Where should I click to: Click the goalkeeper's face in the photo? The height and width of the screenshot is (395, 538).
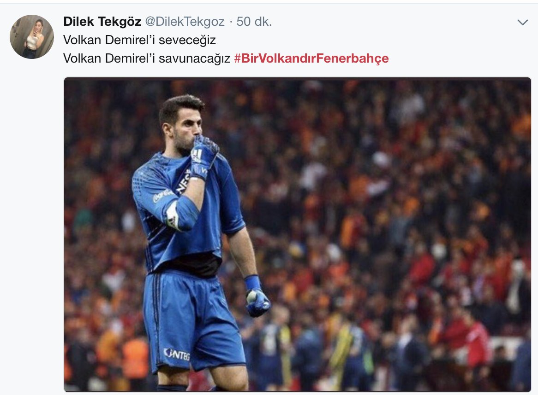point(184,127)
